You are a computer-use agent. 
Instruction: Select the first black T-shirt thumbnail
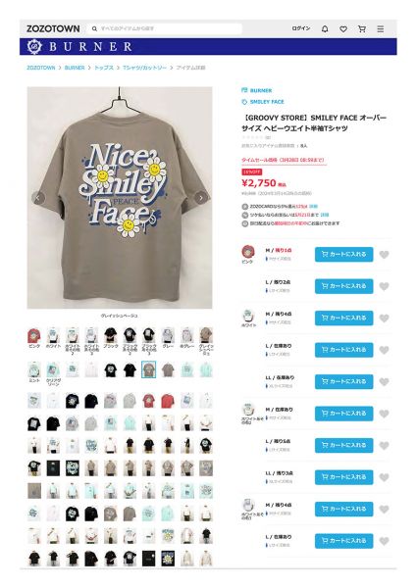(x=111, y=335)
